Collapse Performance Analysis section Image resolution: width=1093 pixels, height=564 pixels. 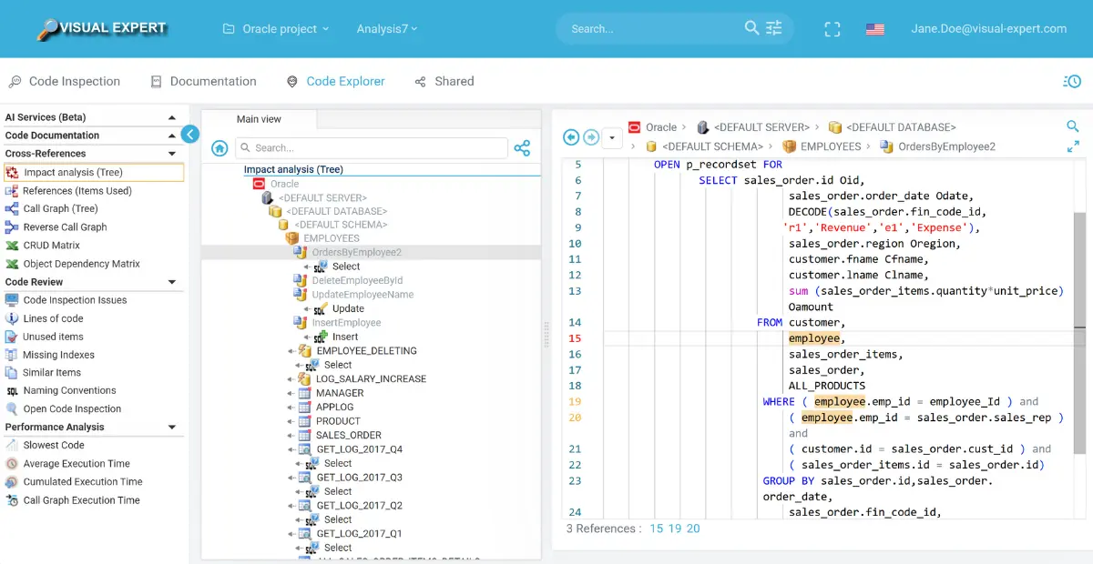tap(92, 427)
